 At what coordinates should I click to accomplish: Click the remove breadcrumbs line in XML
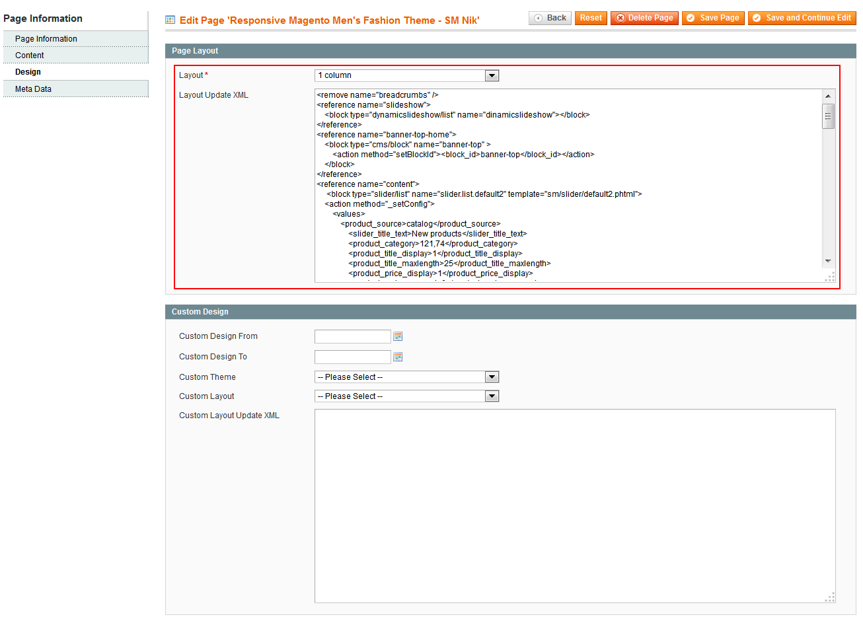point(377,95)
